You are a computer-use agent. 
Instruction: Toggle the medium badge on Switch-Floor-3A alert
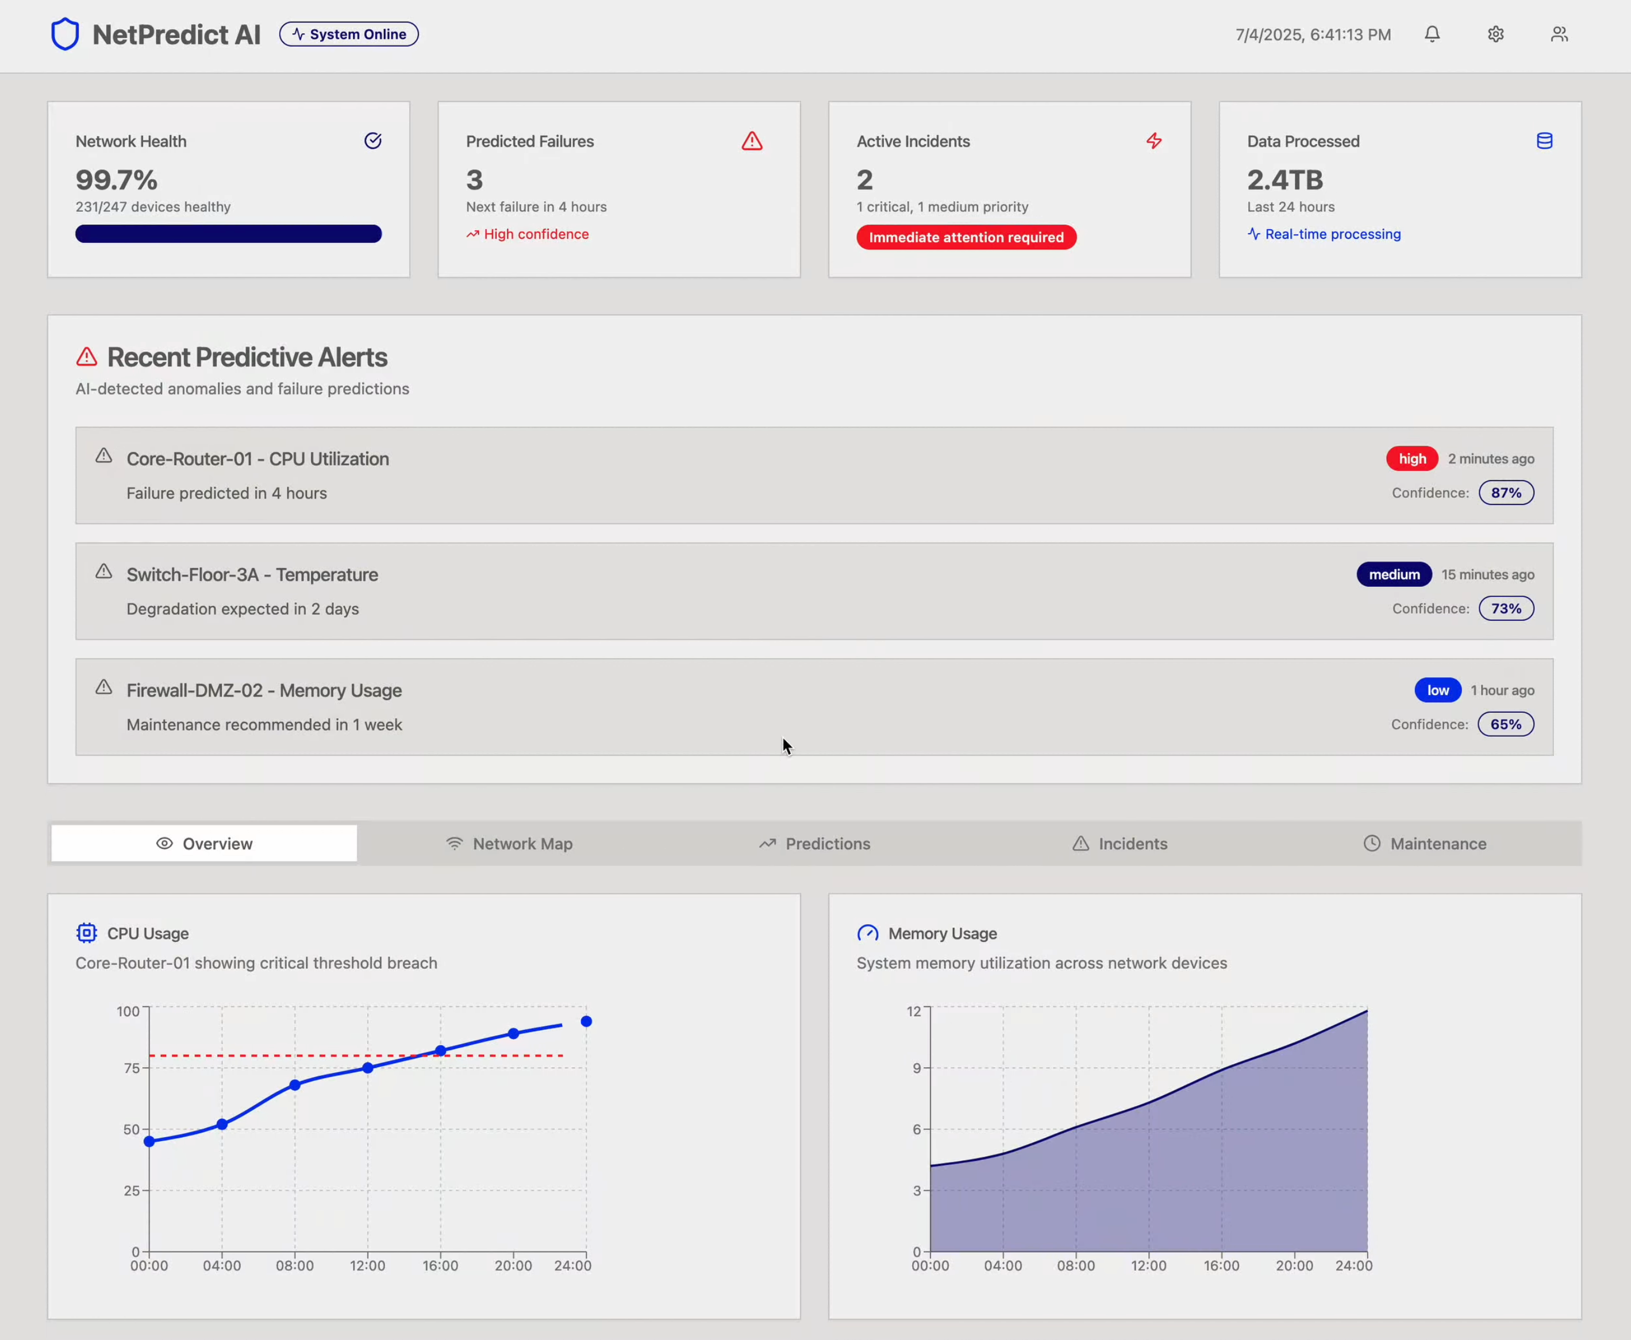(1393, 574)
